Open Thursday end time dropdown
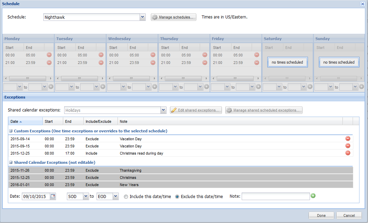The image size is (368, 223). [200, 87]
